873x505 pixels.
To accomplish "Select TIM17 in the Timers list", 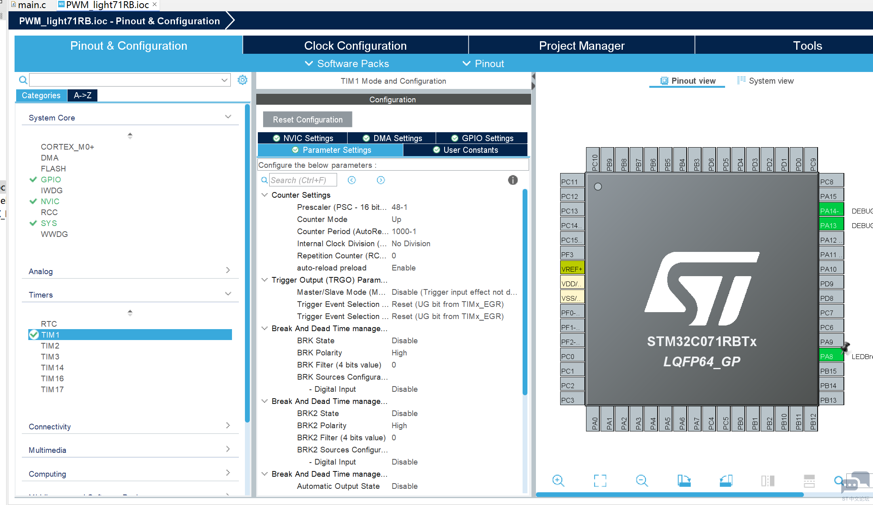I will coord(52,389).
